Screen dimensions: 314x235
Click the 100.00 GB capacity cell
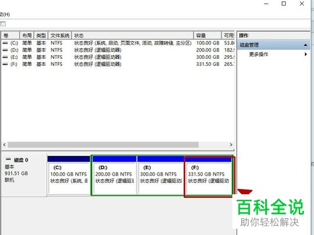[208, 43]
